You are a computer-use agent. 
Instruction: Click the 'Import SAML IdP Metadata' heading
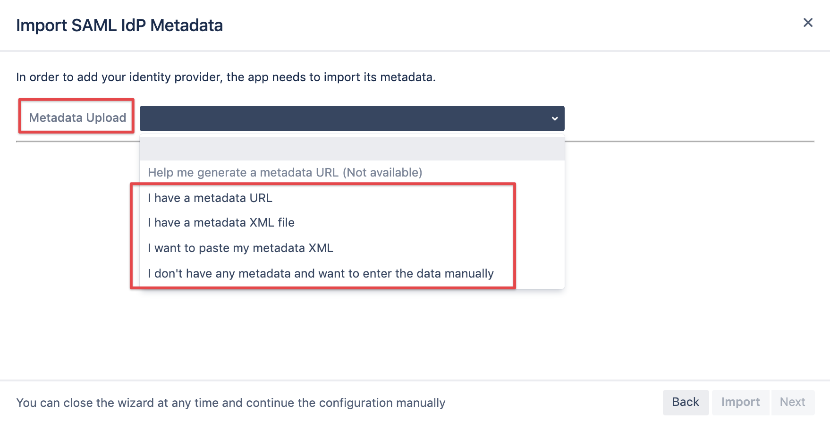[119, 25]
